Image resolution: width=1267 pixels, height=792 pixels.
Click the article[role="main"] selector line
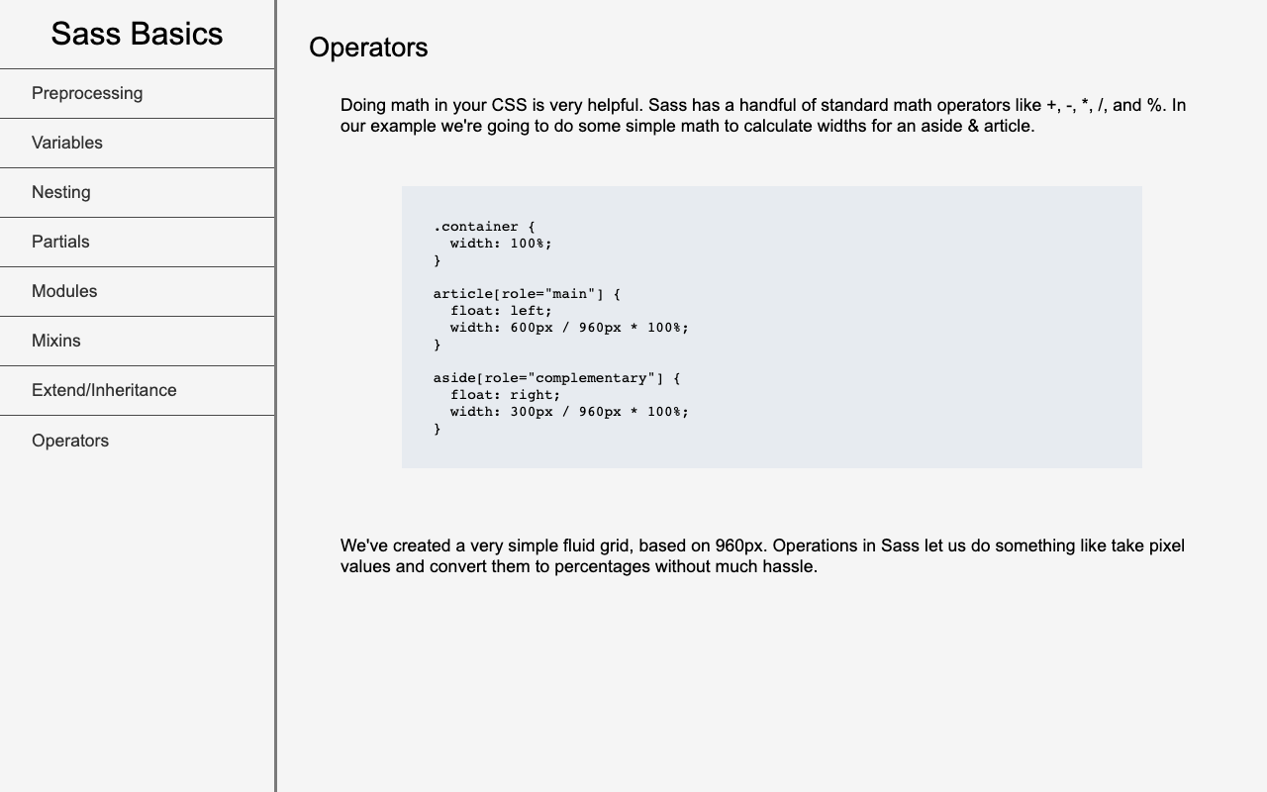[527, 294]
